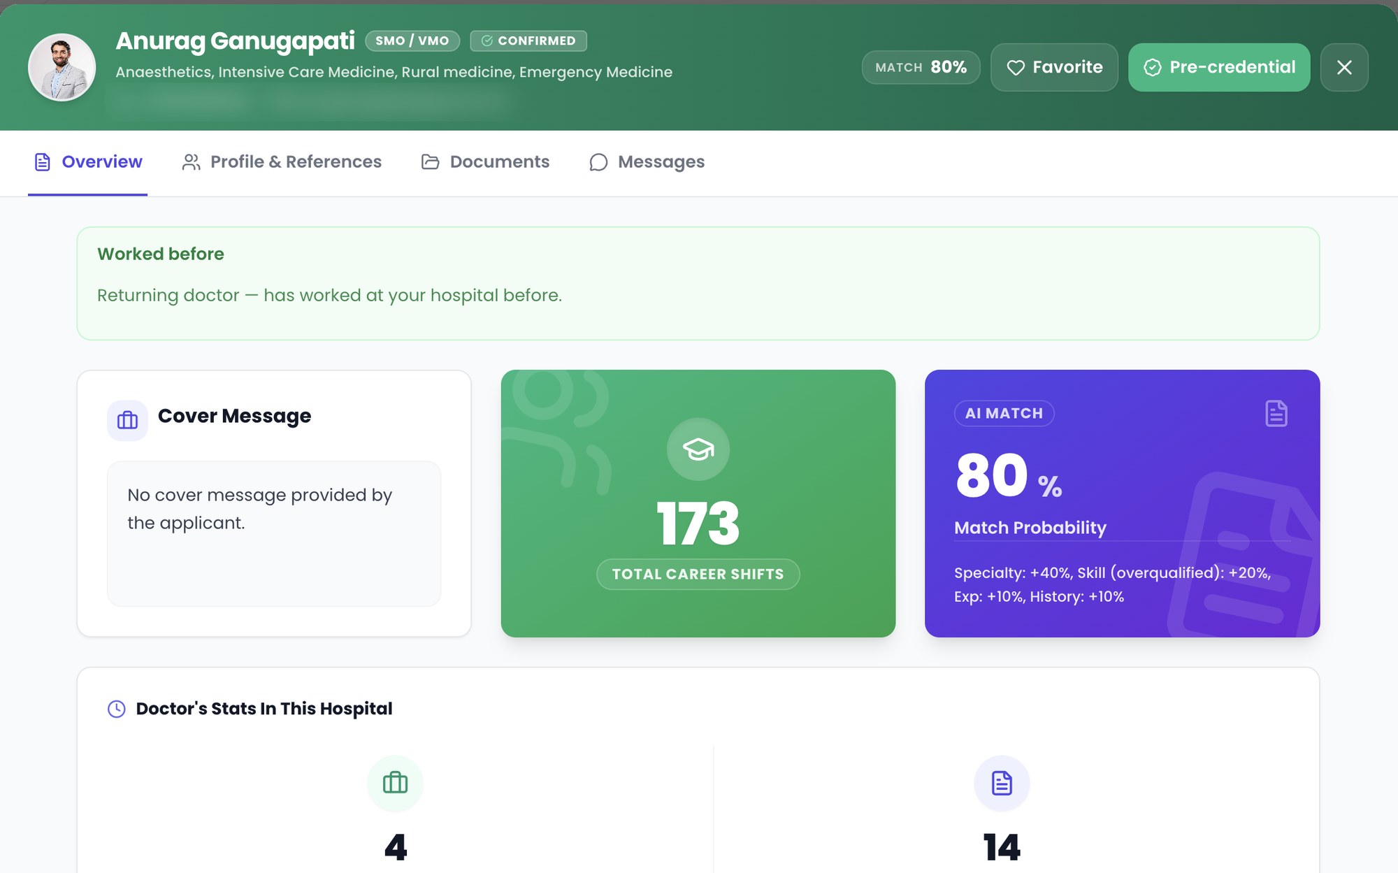Screen dimensions: 1398x873
Task: Close the doctor profile panel
Action: pos(1344,67)
